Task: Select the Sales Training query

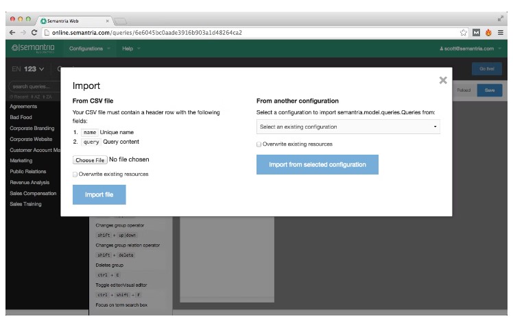Action: coord(25,204)
